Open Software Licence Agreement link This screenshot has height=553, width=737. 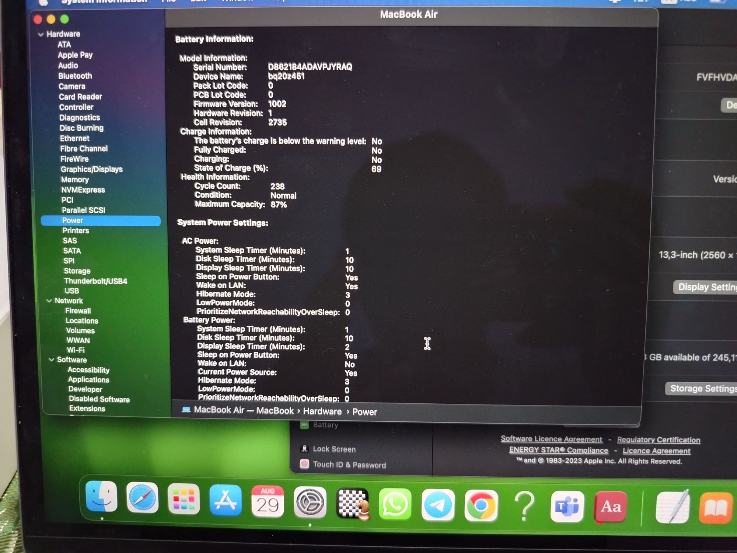(x=551, y=439)
